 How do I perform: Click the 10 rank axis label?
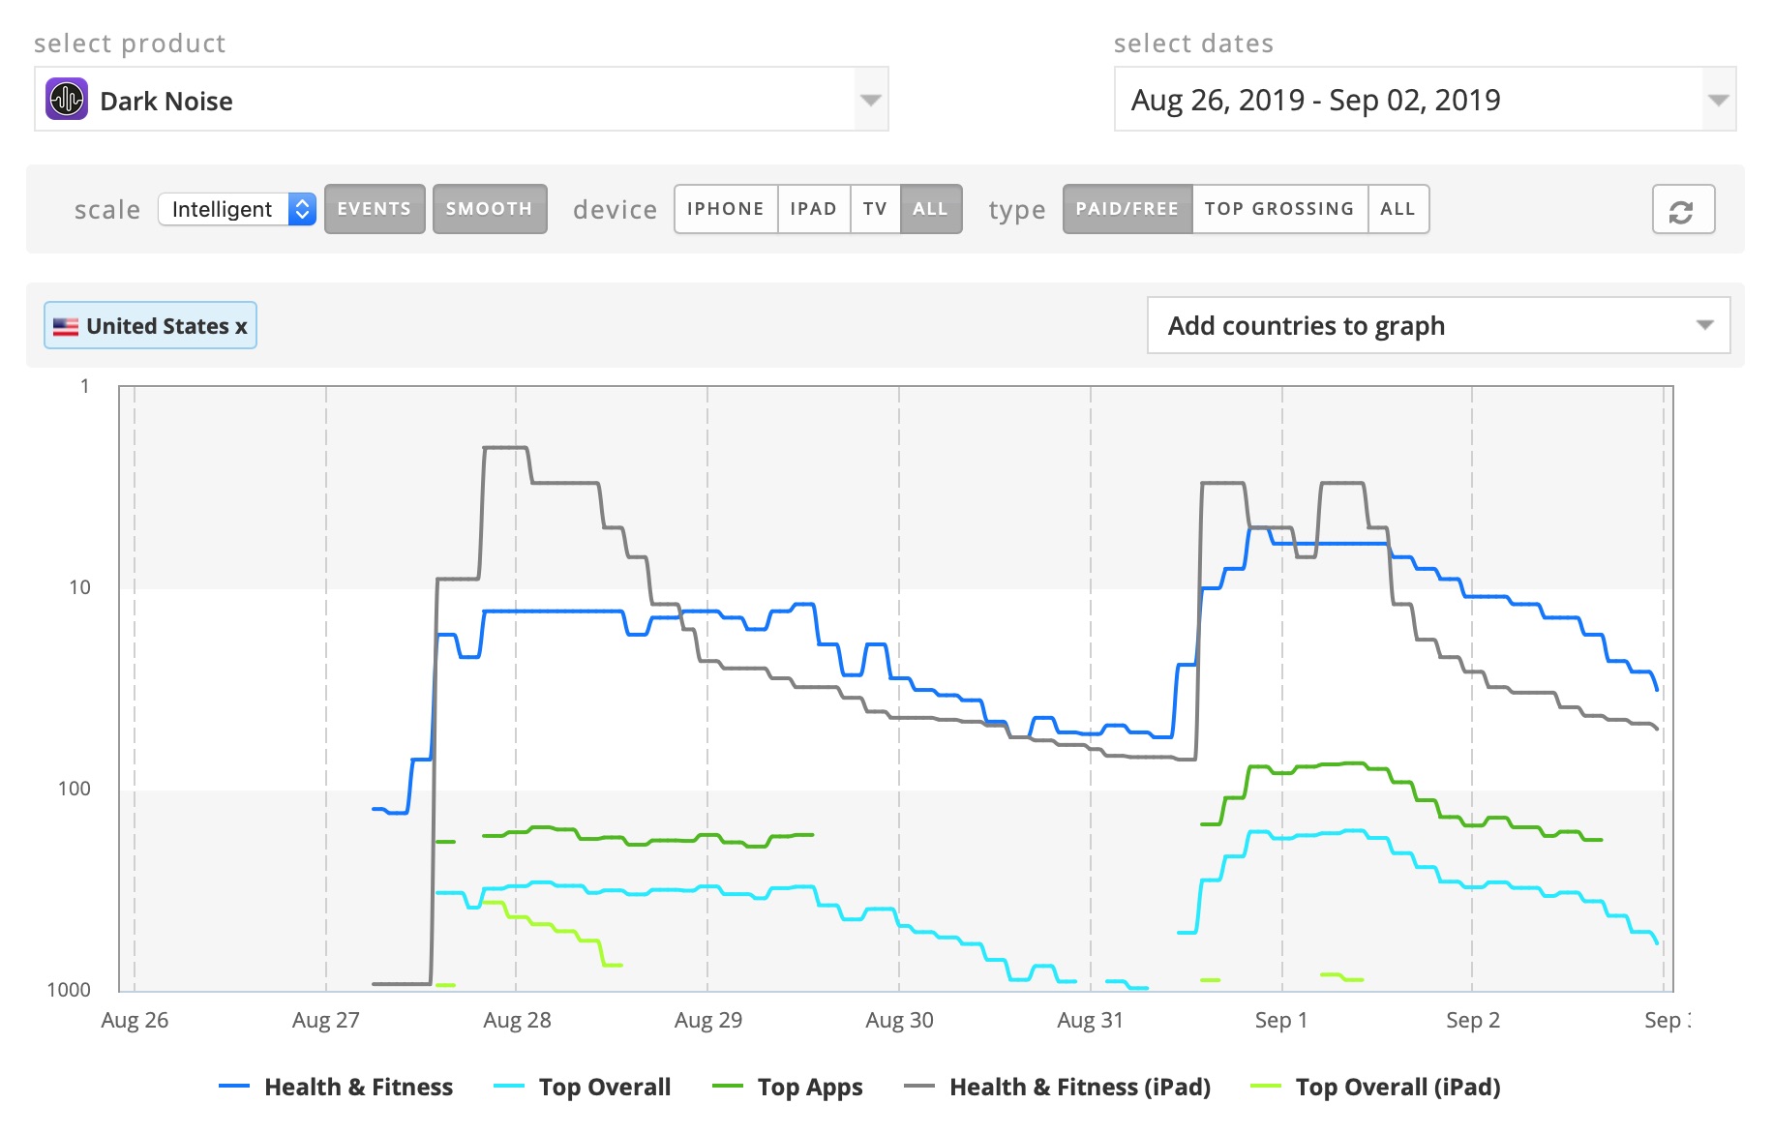(x=79, y=587)
